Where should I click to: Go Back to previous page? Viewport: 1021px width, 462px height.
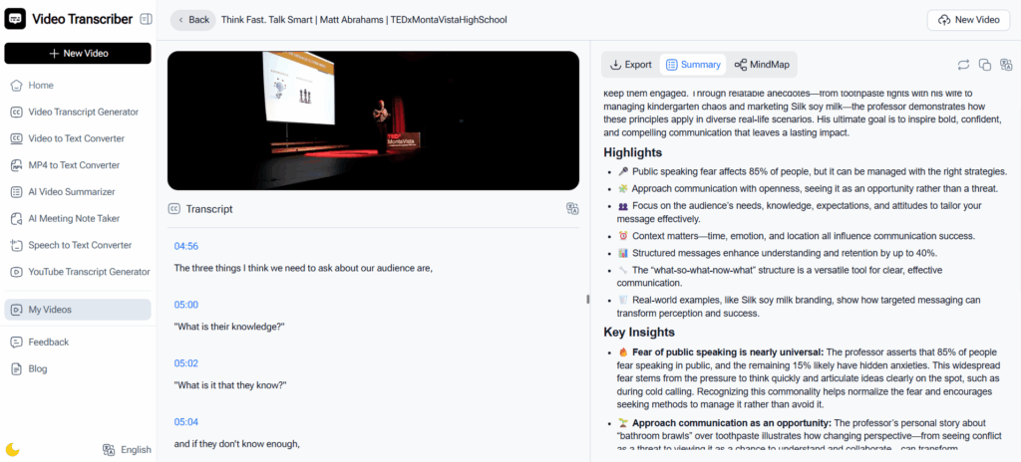pyautogui.click(x=193, y=20)
